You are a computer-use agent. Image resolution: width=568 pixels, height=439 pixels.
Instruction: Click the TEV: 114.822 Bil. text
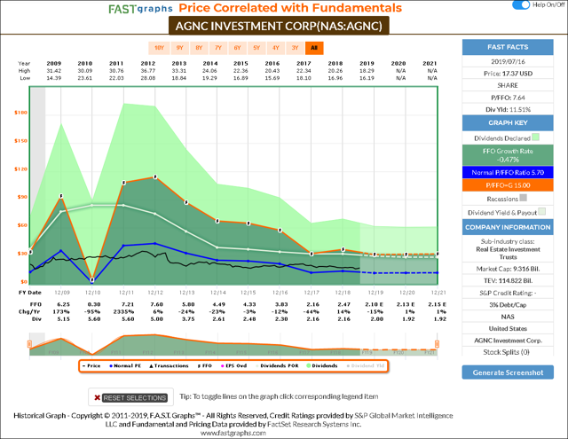508,281
